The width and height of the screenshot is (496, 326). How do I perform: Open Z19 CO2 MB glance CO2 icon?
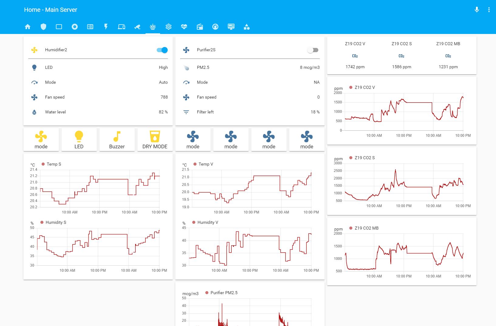448,56
